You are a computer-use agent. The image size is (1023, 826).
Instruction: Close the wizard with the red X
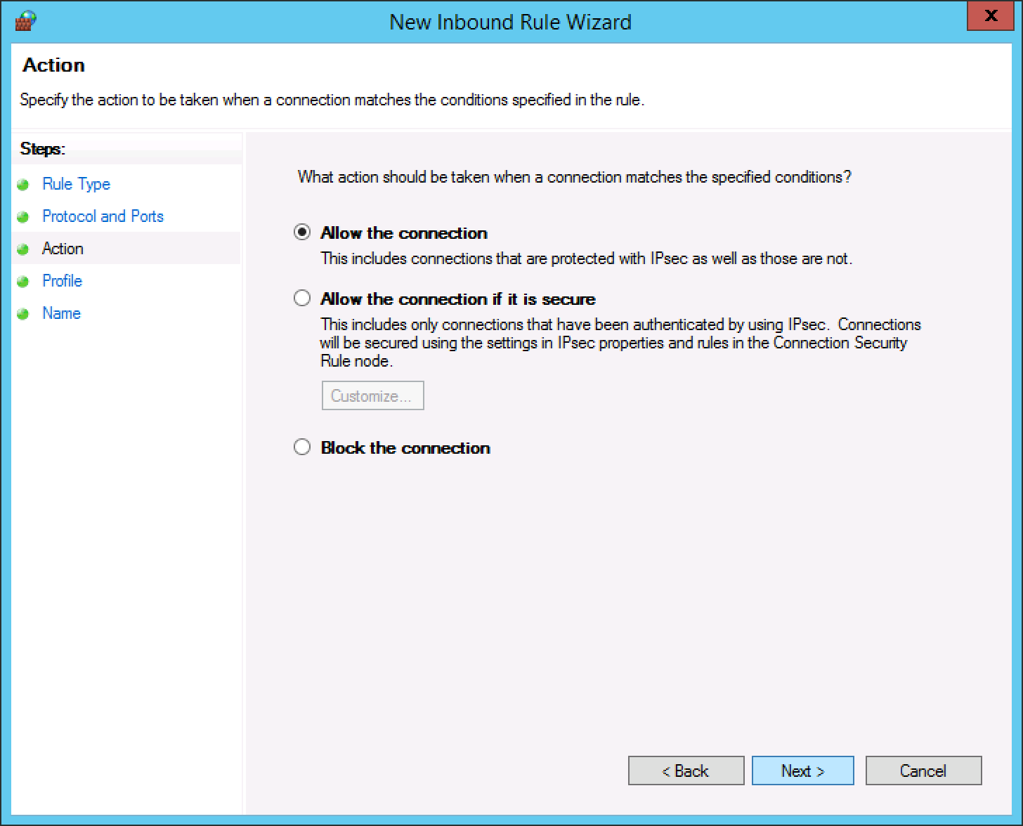point(991,16)
